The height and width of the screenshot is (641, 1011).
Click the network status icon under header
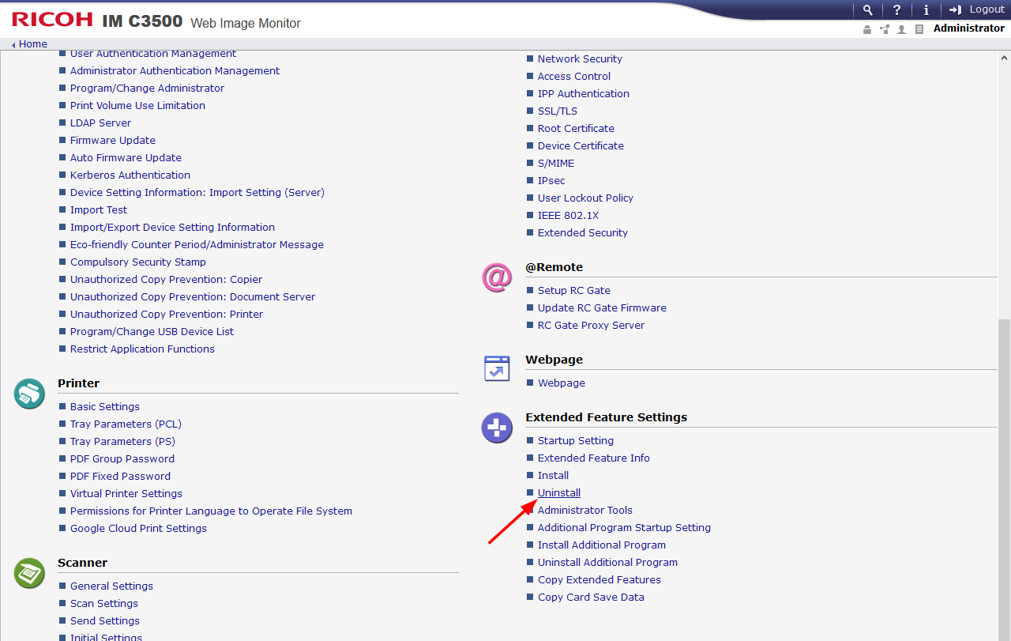tap(885, 29)
